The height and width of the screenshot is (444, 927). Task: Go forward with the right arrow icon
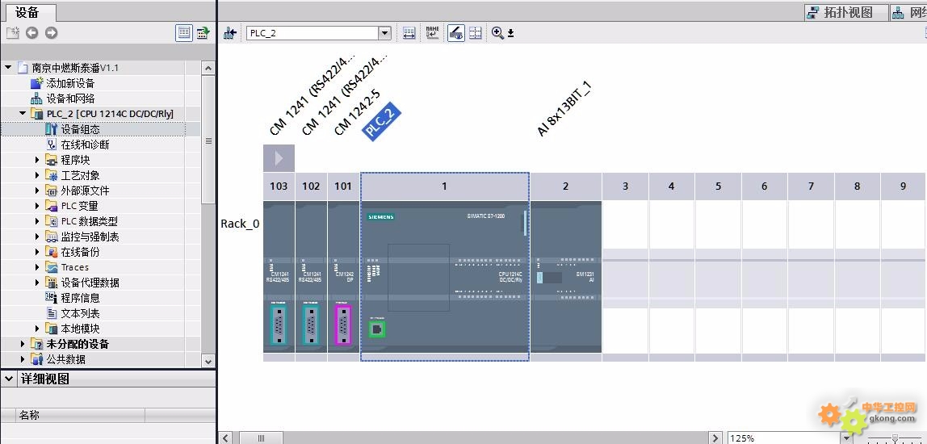[x=52, y=33]
